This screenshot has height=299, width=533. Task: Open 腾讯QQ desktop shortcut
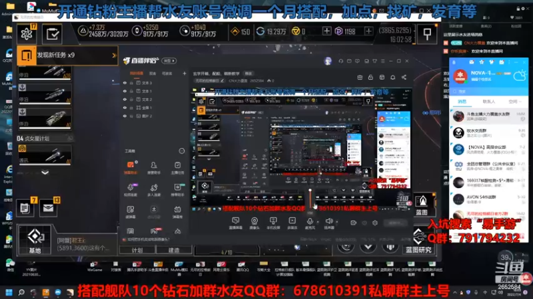pyautogui.click(x=241, y=266)
